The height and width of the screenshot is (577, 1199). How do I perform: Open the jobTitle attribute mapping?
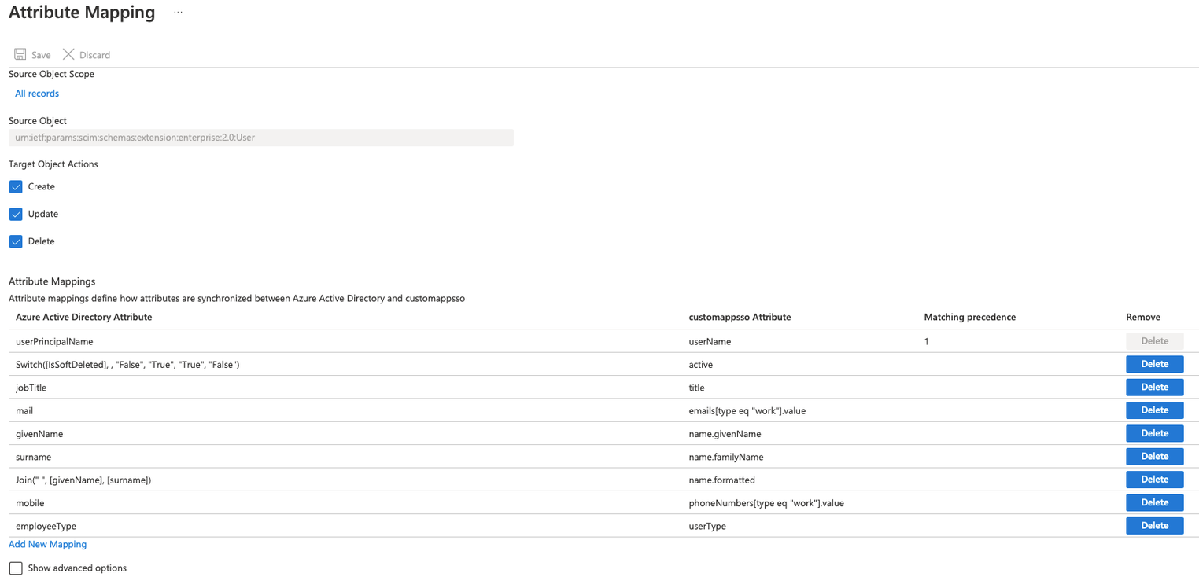31,388
